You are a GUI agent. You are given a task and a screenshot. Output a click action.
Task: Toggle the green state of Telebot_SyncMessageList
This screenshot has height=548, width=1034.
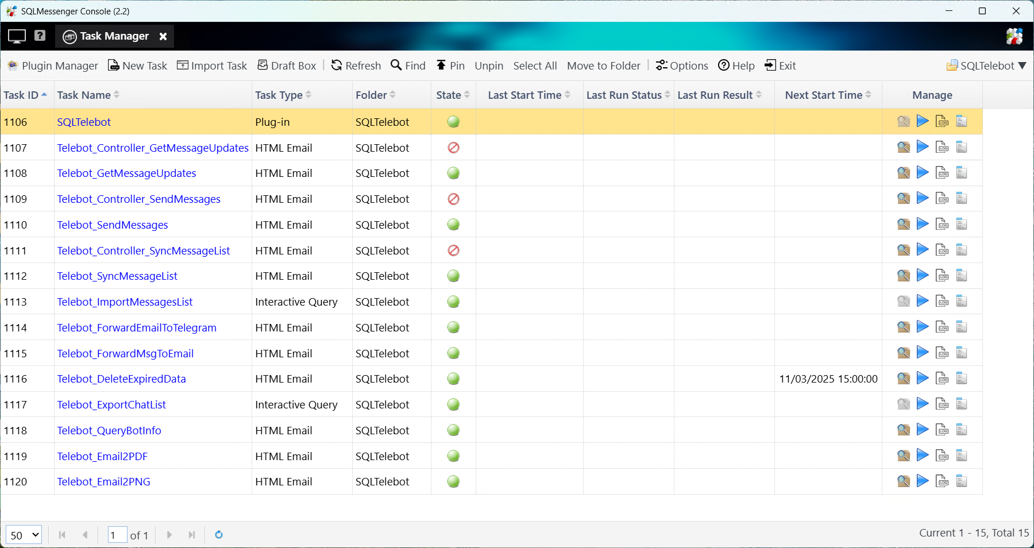coord(453,276)
